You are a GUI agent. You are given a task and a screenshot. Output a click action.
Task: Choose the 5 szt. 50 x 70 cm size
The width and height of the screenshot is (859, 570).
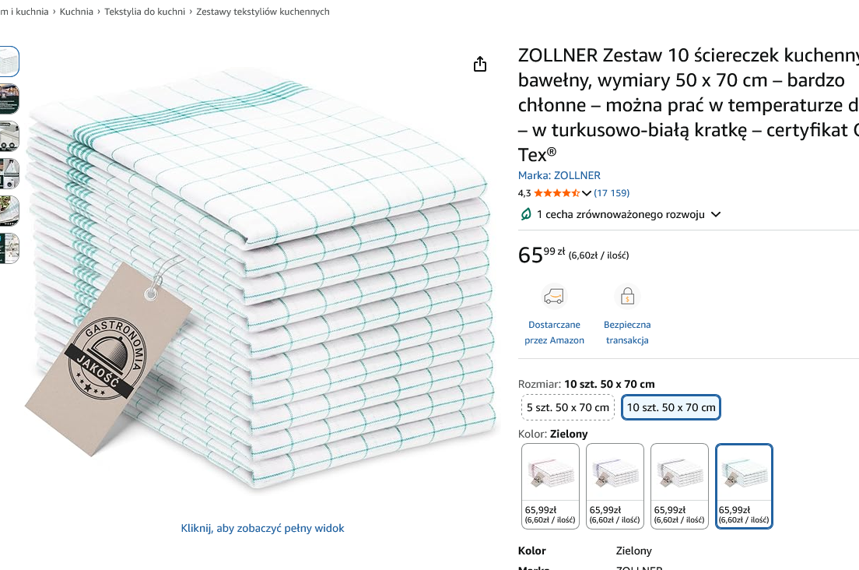567,407
